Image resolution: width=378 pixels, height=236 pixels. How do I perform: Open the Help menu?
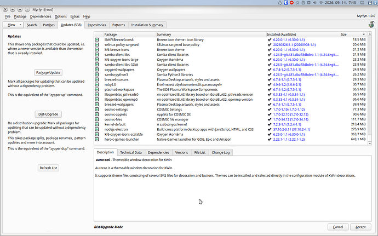click(x=87, y=16)
